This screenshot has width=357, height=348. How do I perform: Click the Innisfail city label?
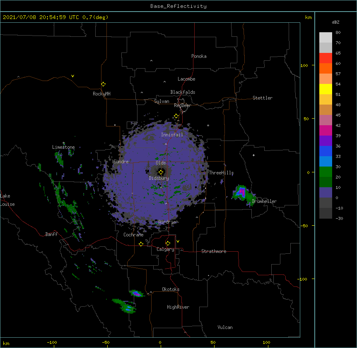(172, 135)
